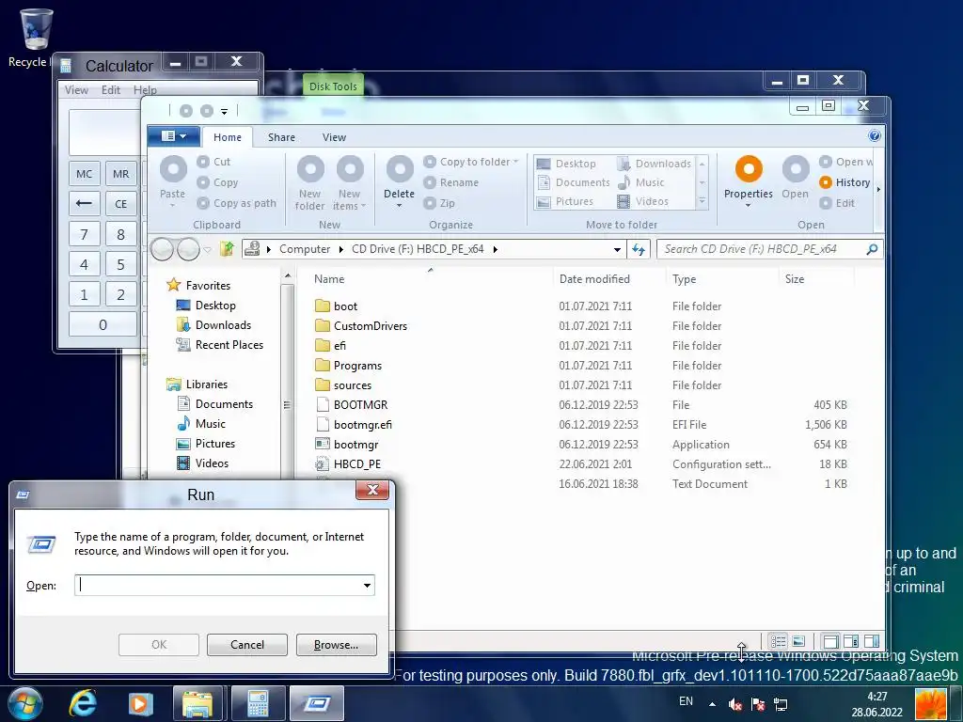Open the Explorer Help icon
Viewport: 963px width, 722px height.
[875, 135]
